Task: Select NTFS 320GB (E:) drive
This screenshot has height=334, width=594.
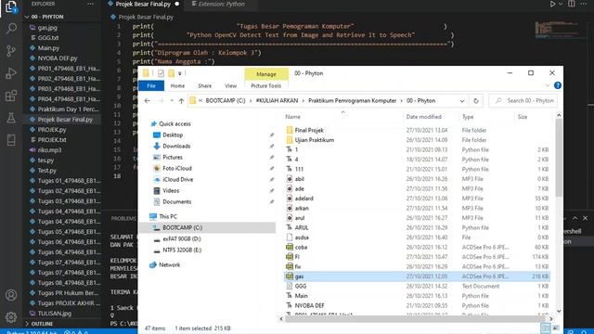Action: pos(182,250)
